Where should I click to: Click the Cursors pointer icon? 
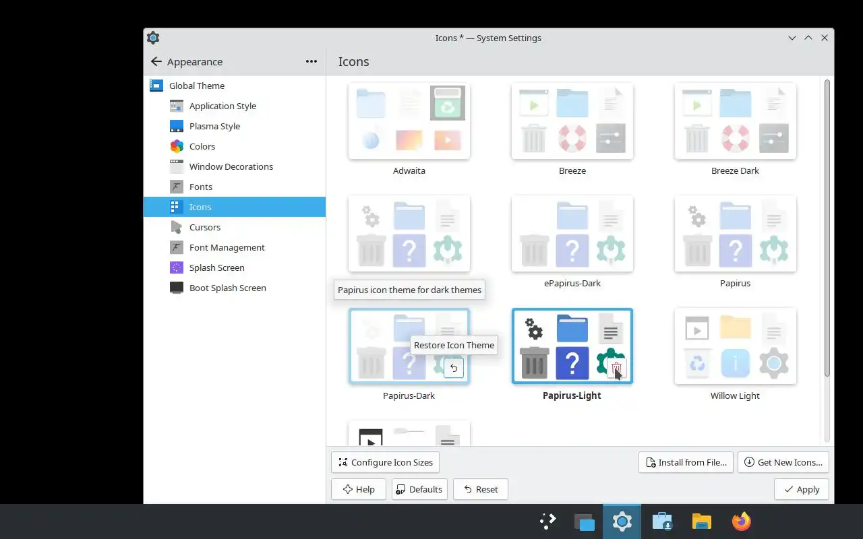pos(177,227)
